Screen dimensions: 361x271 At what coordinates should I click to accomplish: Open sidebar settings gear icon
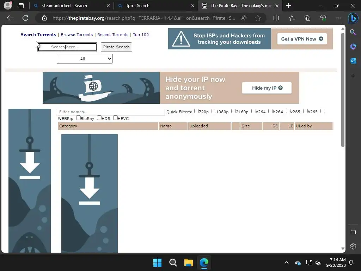tap(353, 246)
